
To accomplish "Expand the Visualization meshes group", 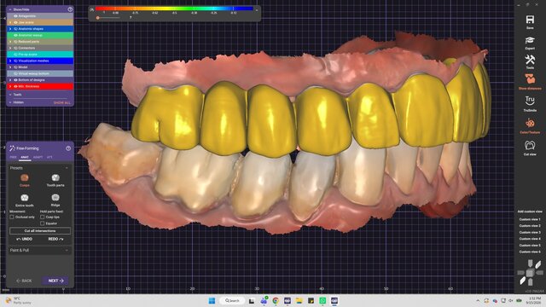I will tap(10, 61).
